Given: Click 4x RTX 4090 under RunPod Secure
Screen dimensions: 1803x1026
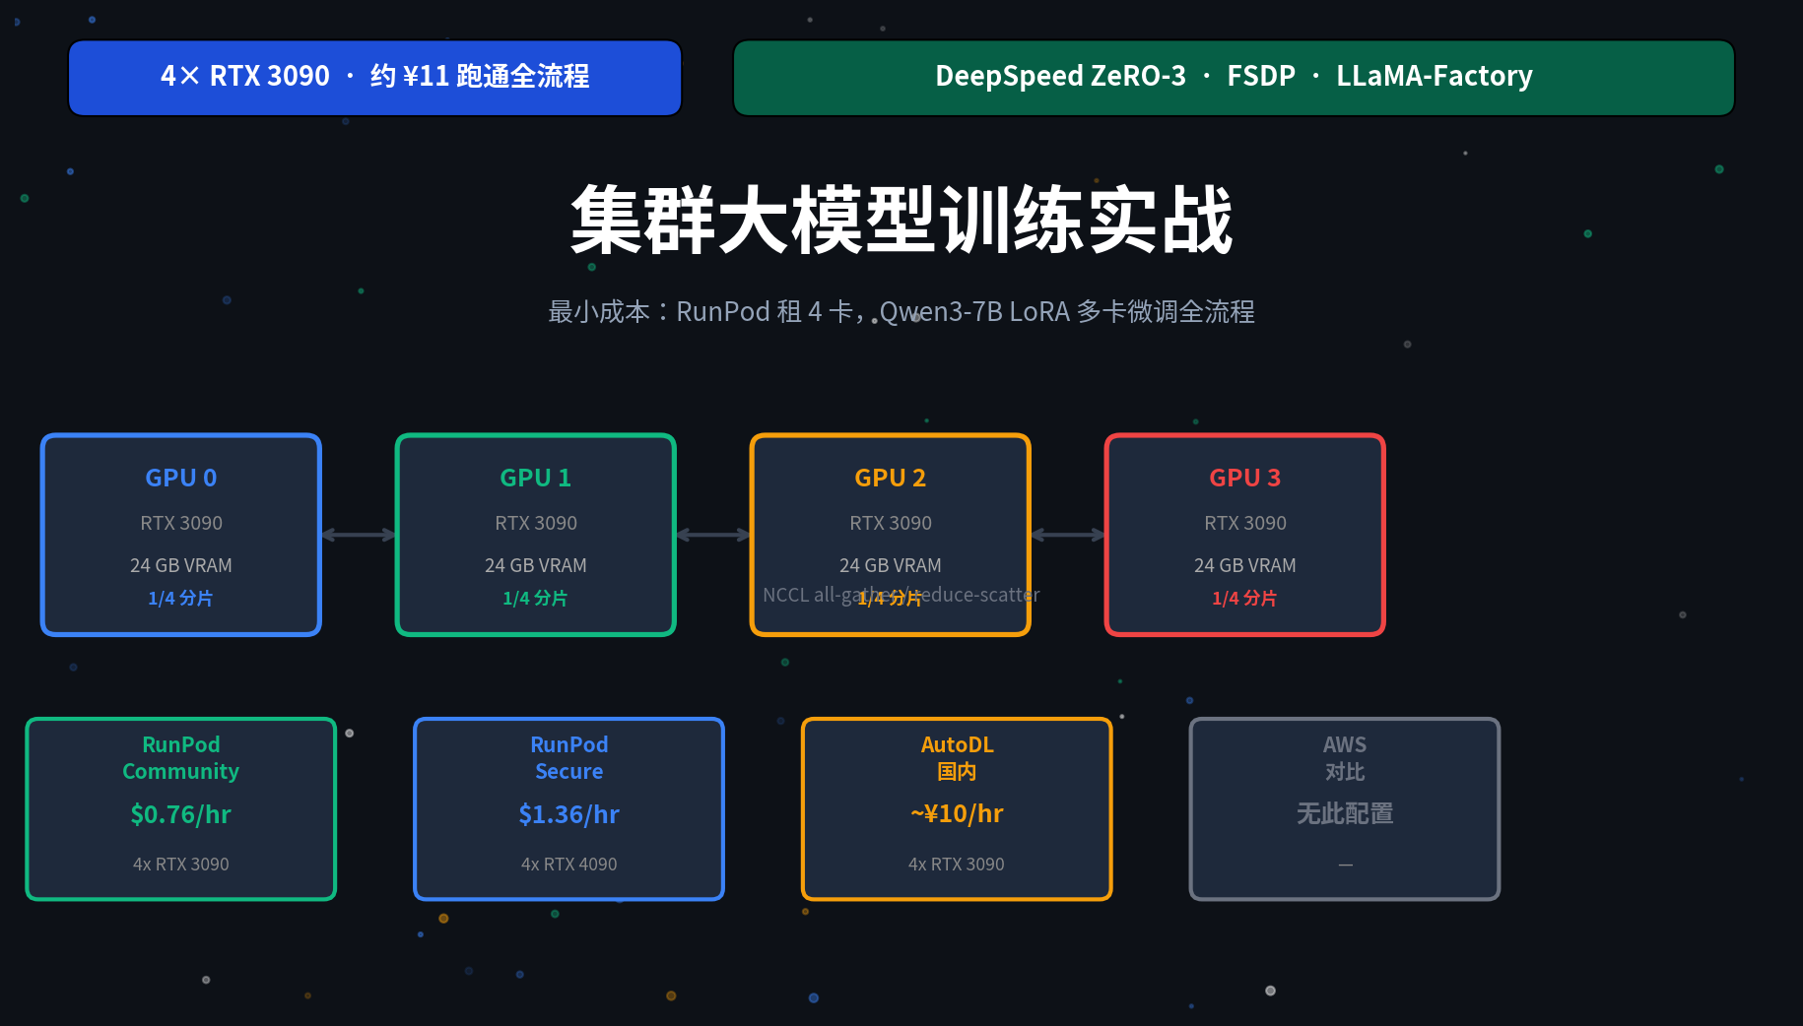Looking at the screenshot, I should click(x=569, y=864).
